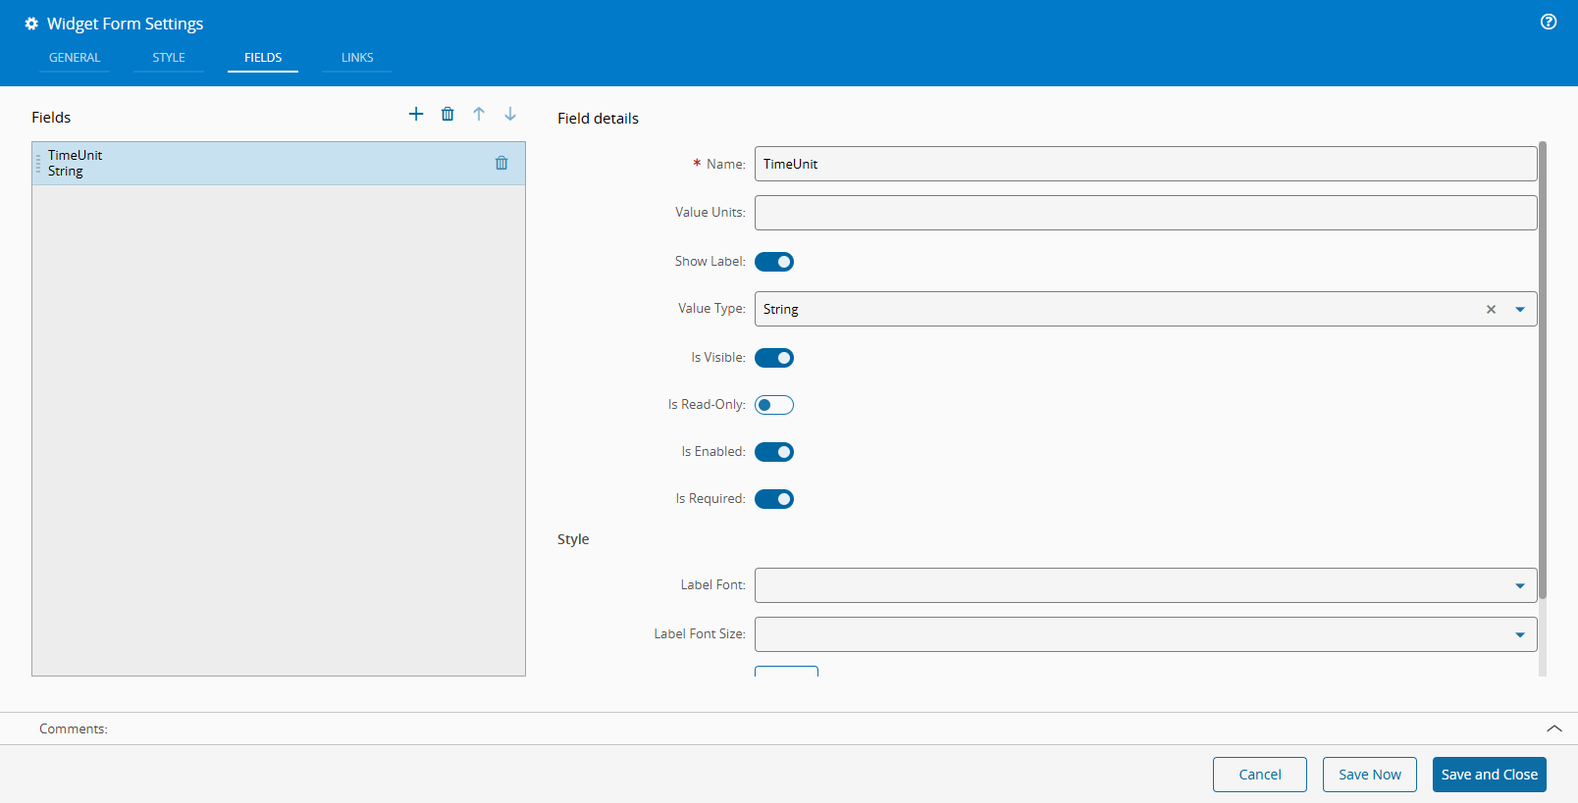Enable the Is Read-Only switch
Image resolution: width=1578 pixels, height=803 pixels.
tap(774, 405)
